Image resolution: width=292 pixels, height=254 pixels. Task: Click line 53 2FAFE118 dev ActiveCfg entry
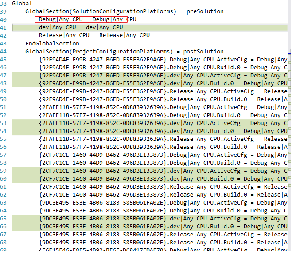[x=164, y=123]
